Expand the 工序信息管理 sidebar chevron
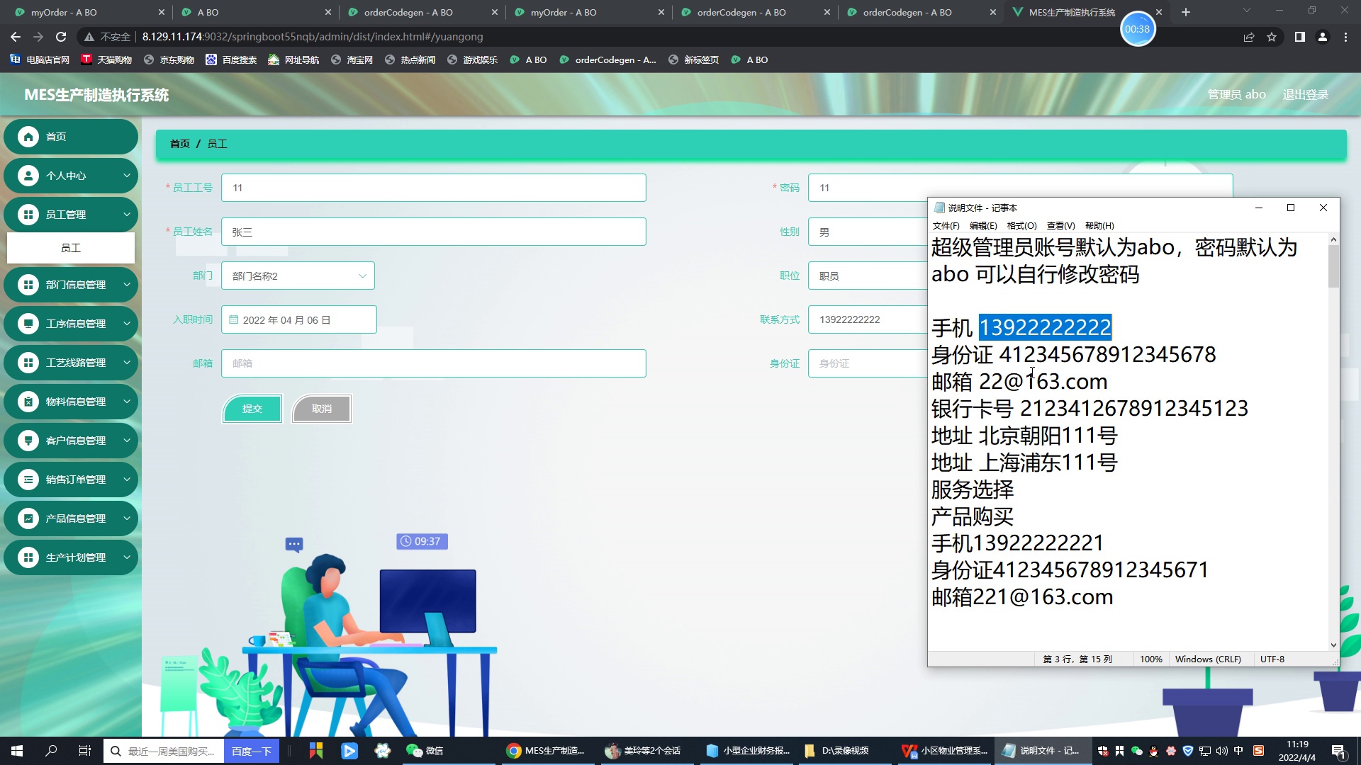1361x765 pixels. pyautogui.click(x=126, y=324)
